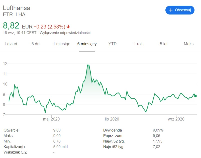Select the Maks. range tab
The height and width of the screenshot is (158, 201).
point(189,44)
